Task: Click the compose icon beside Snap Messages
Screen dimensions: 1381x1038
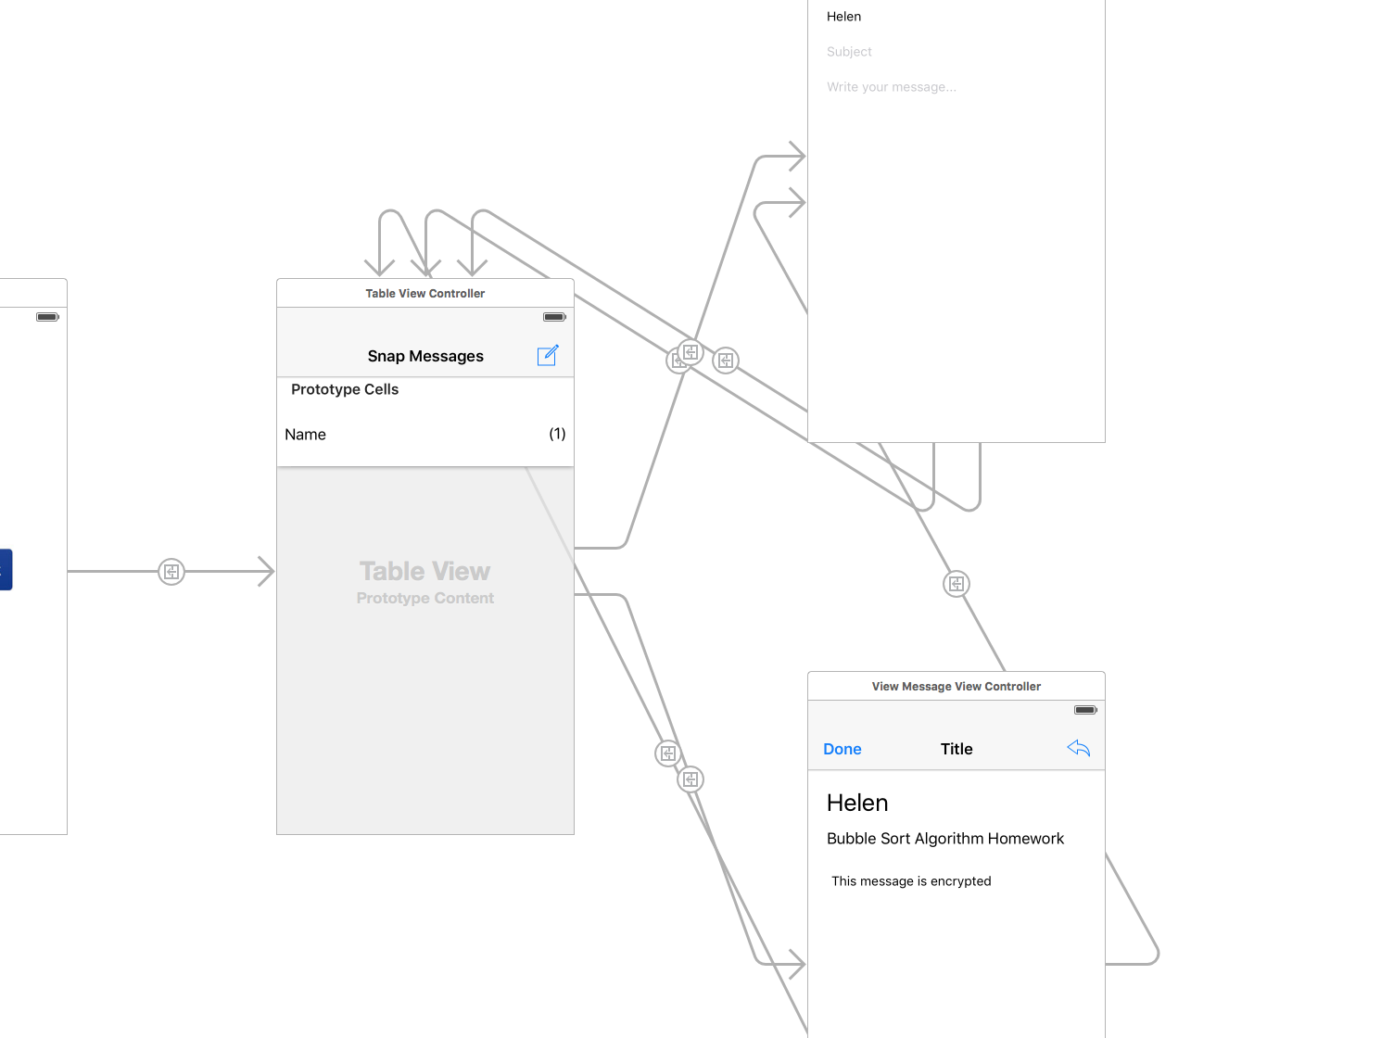Action: click(548, 355)
